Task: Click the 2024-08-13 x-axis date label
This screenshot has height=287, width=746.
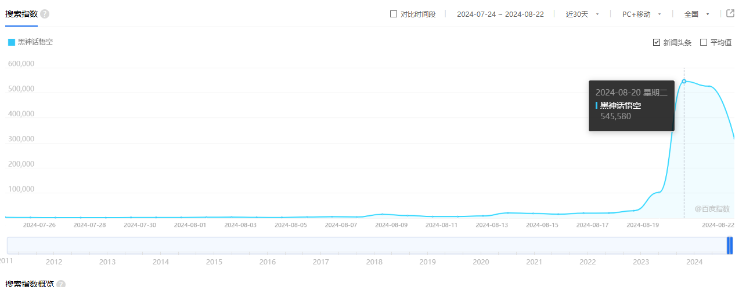Action: tap(492, 225)
